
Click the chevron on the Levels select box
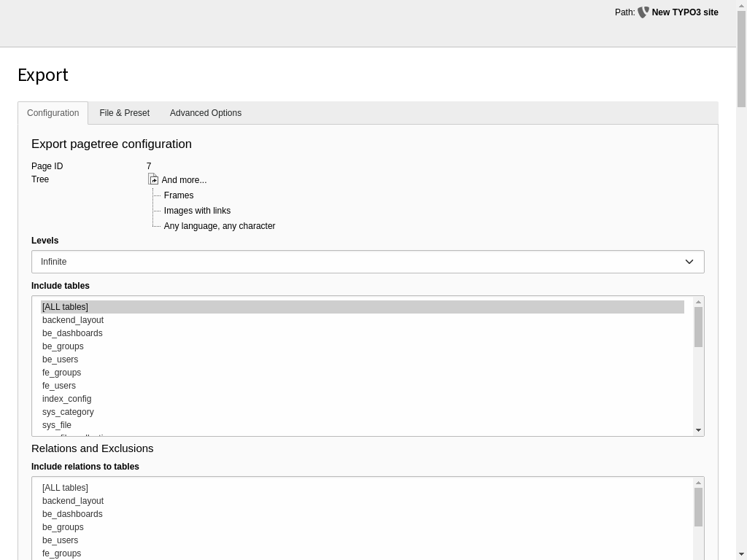click(x=689, y=261)
